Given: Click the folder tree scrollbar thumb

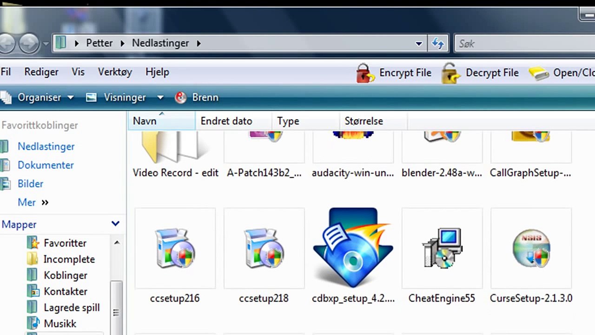Looking at the screenshot, I should [x=116, y=308].
